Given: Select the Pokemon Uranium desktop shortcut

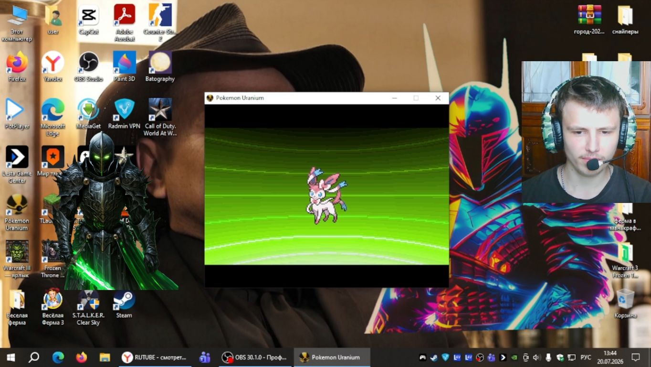Looking at the screenshot, I should click(x=17, y=212).
